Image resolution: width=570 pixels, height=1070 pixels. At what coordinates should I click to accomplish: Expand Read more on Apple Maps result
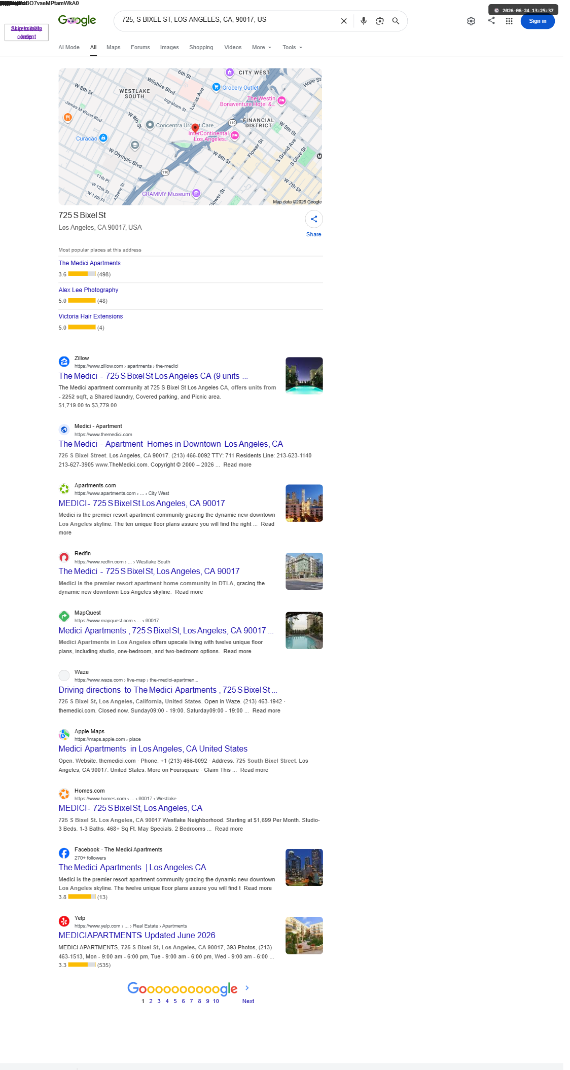(x=254, y=770)
